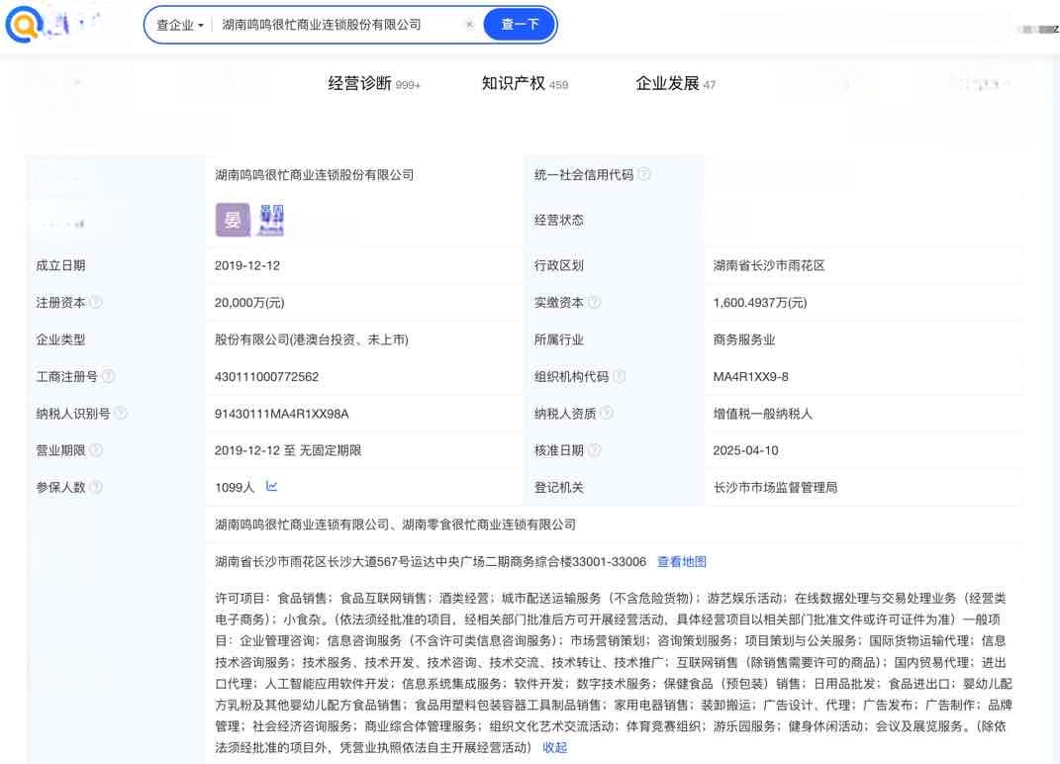Click the 行政区划 label
1060x764 pixels.
tap(558, 265)
